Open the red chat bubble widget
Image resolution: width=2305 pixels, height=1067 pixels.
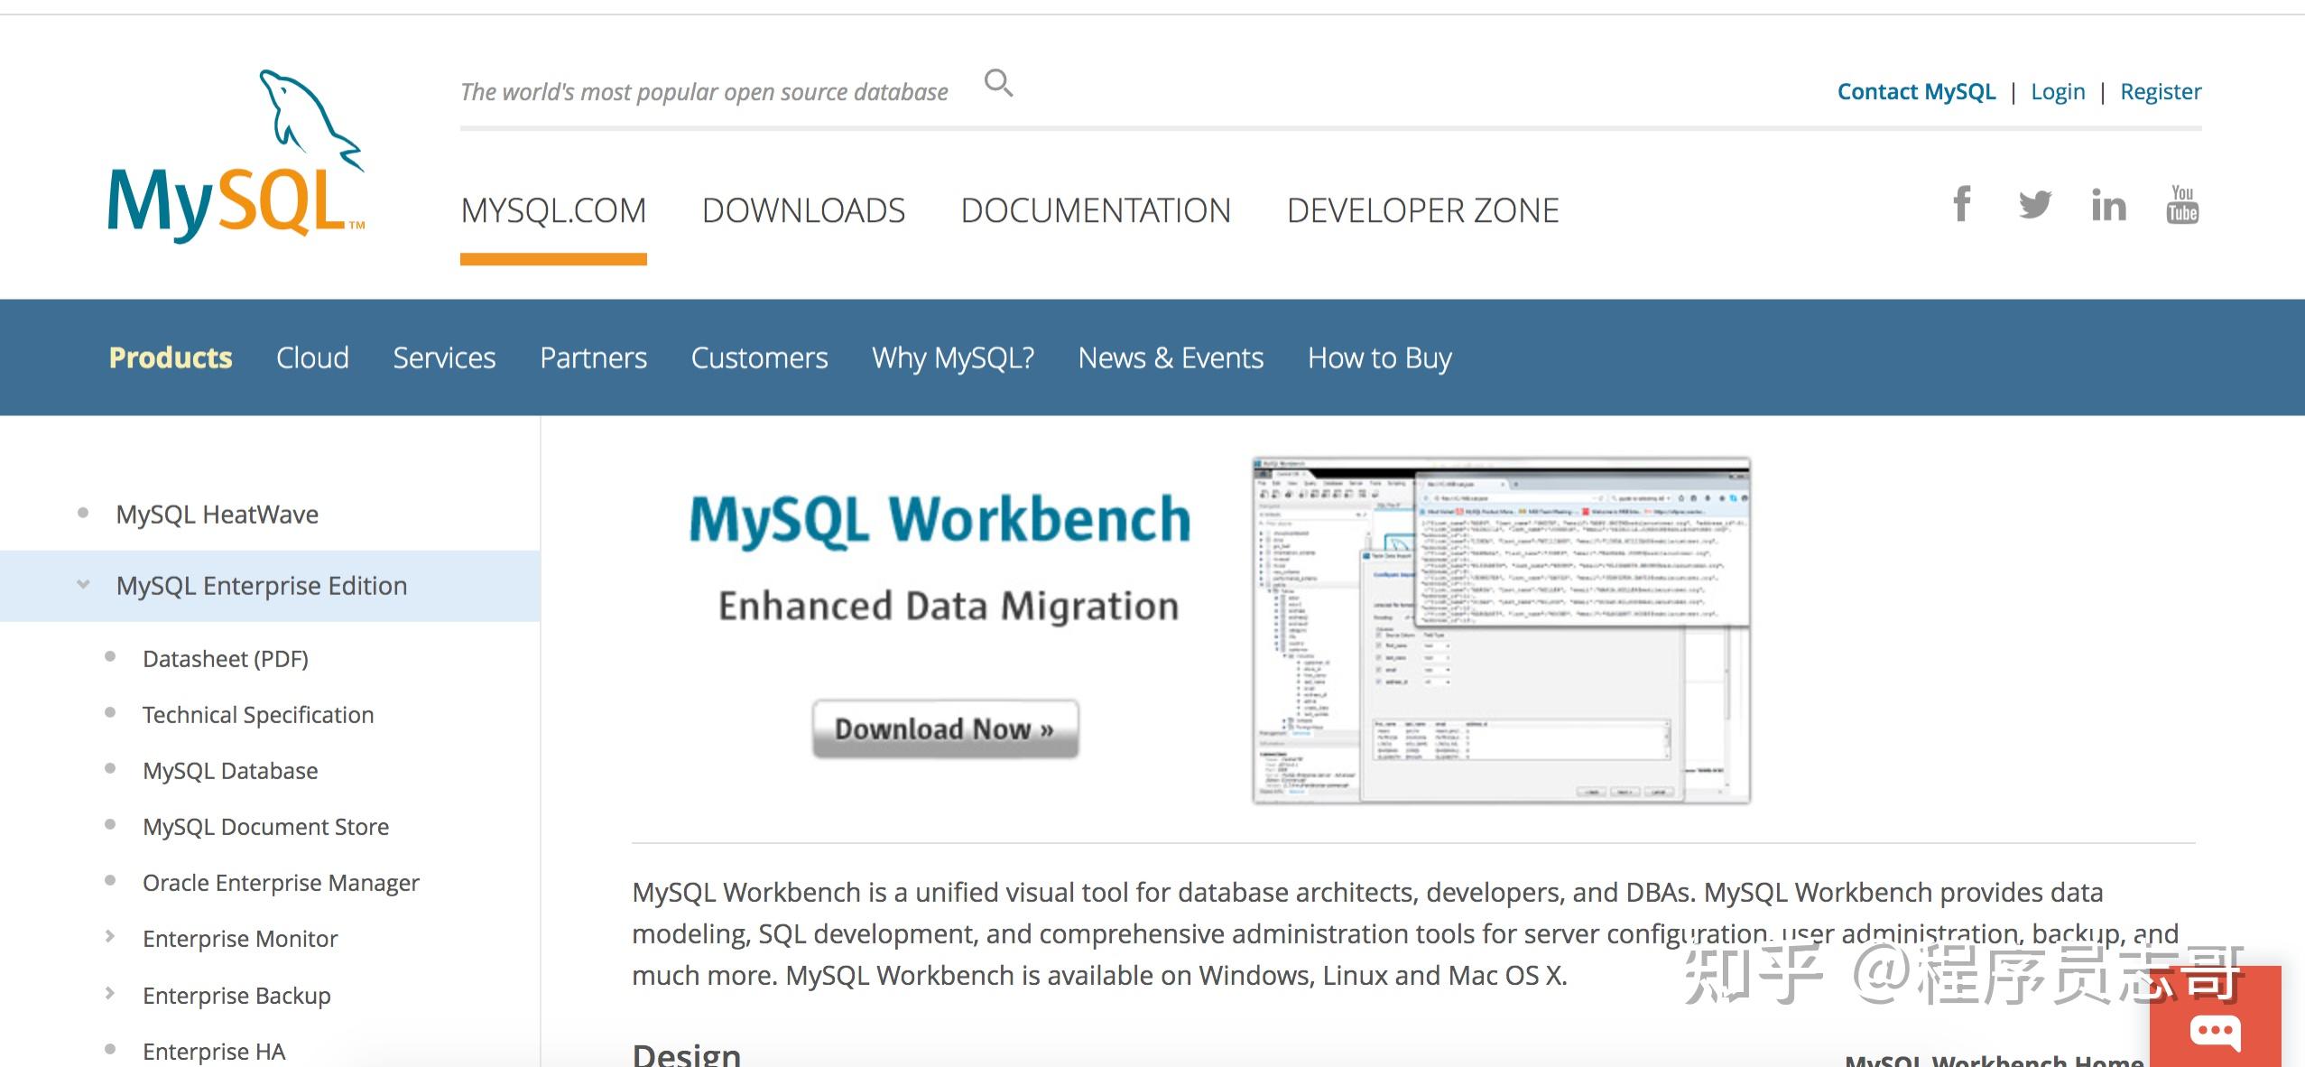(2215, 1031)
